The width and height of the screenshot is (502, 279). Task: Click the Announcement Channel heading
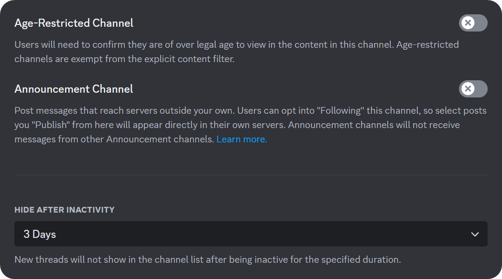click(73, 89)
